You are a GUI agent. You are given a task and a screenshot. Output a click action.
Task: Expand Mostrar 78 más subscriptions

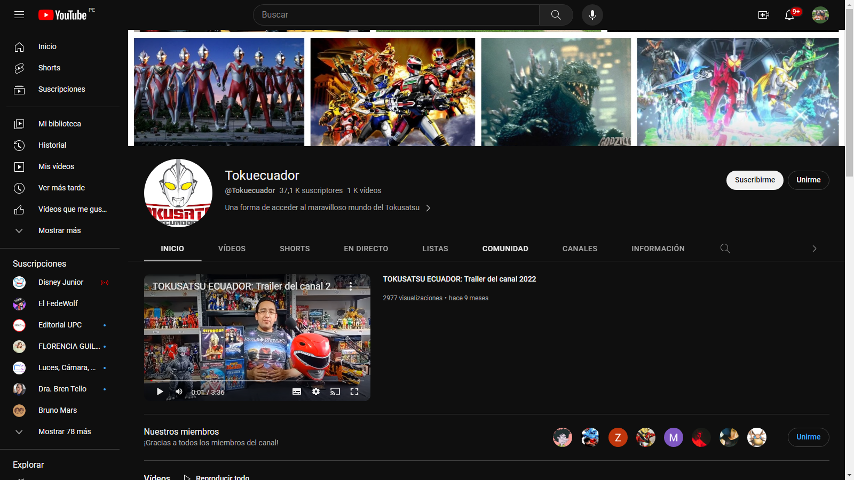[60, 431]
